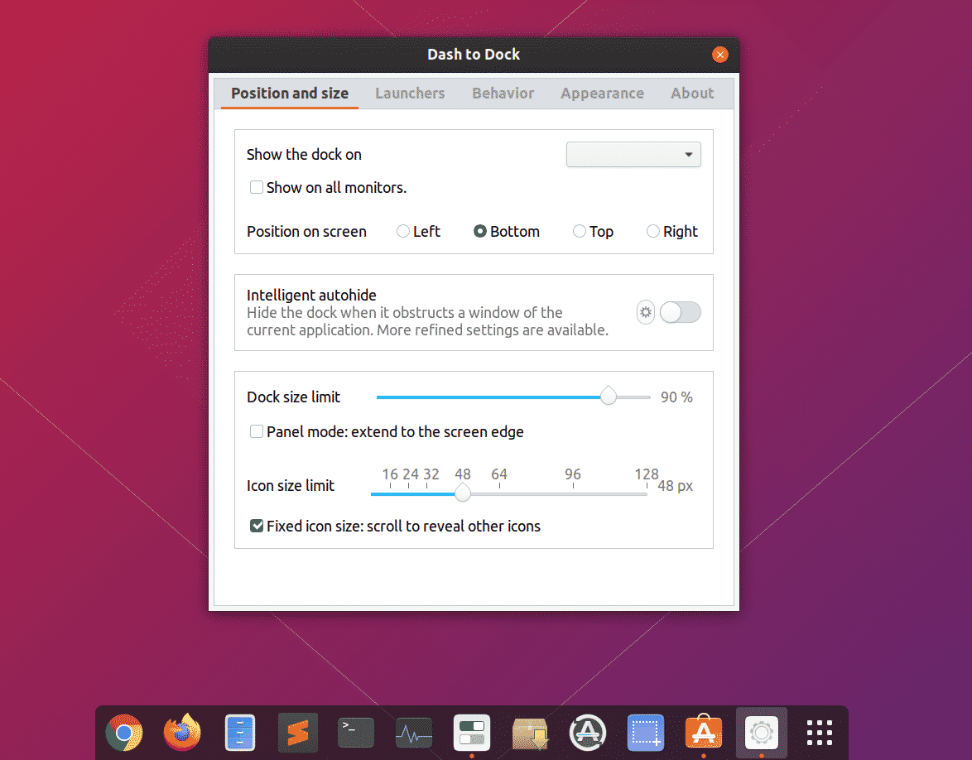Open Ubuntu Software orange bag icon
972x760 pixels.
click(x=704, y=733)
